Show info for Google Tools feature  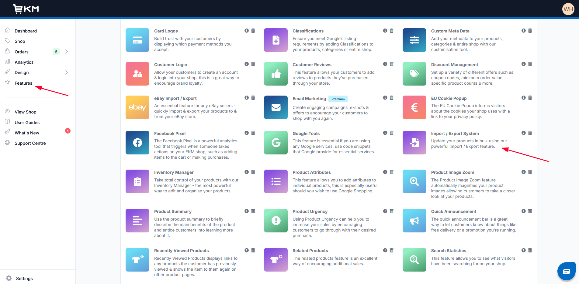pos(385,133)
